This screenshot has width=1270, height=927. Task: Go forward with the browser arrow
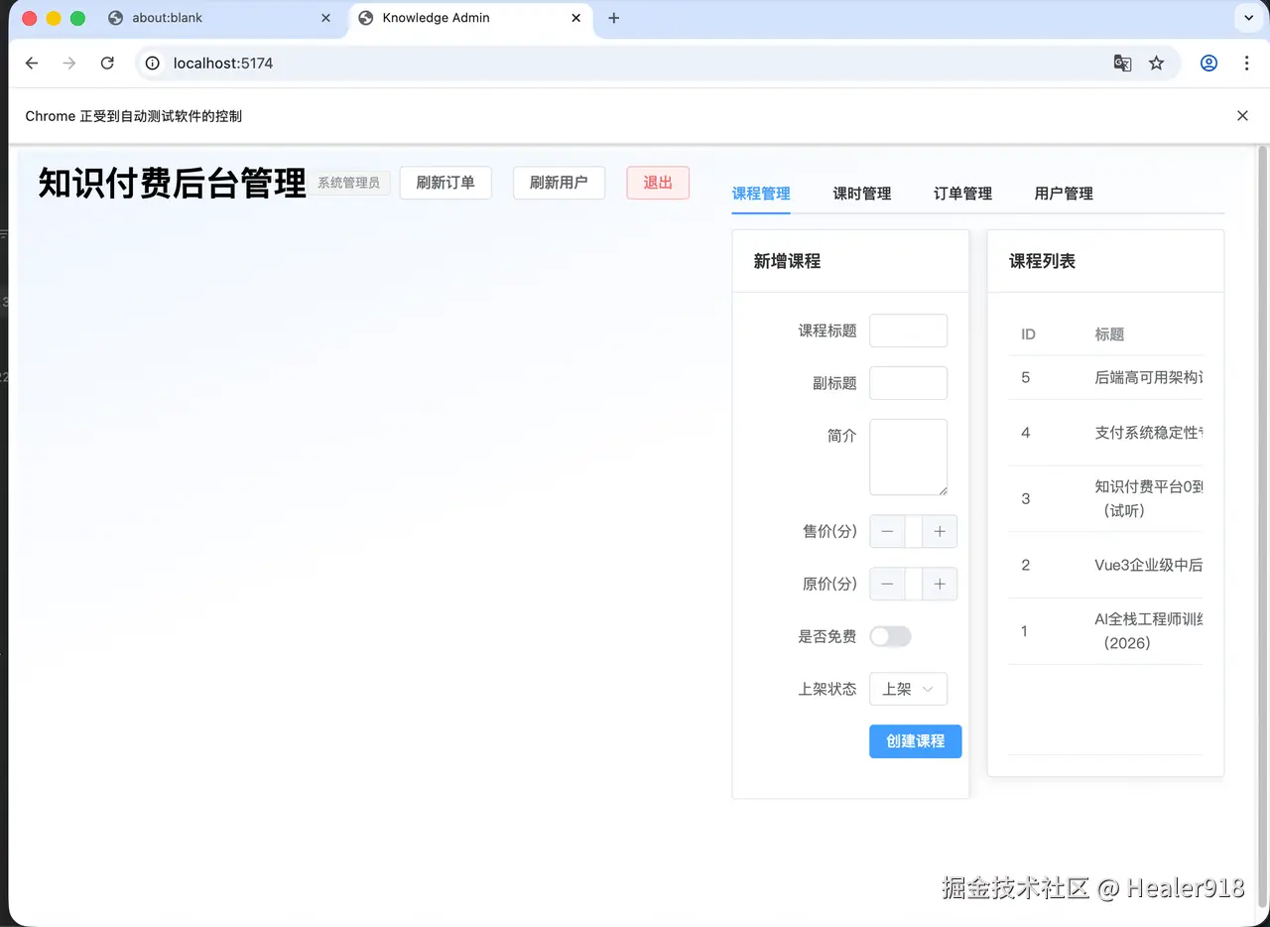click(x=68, y=63)
